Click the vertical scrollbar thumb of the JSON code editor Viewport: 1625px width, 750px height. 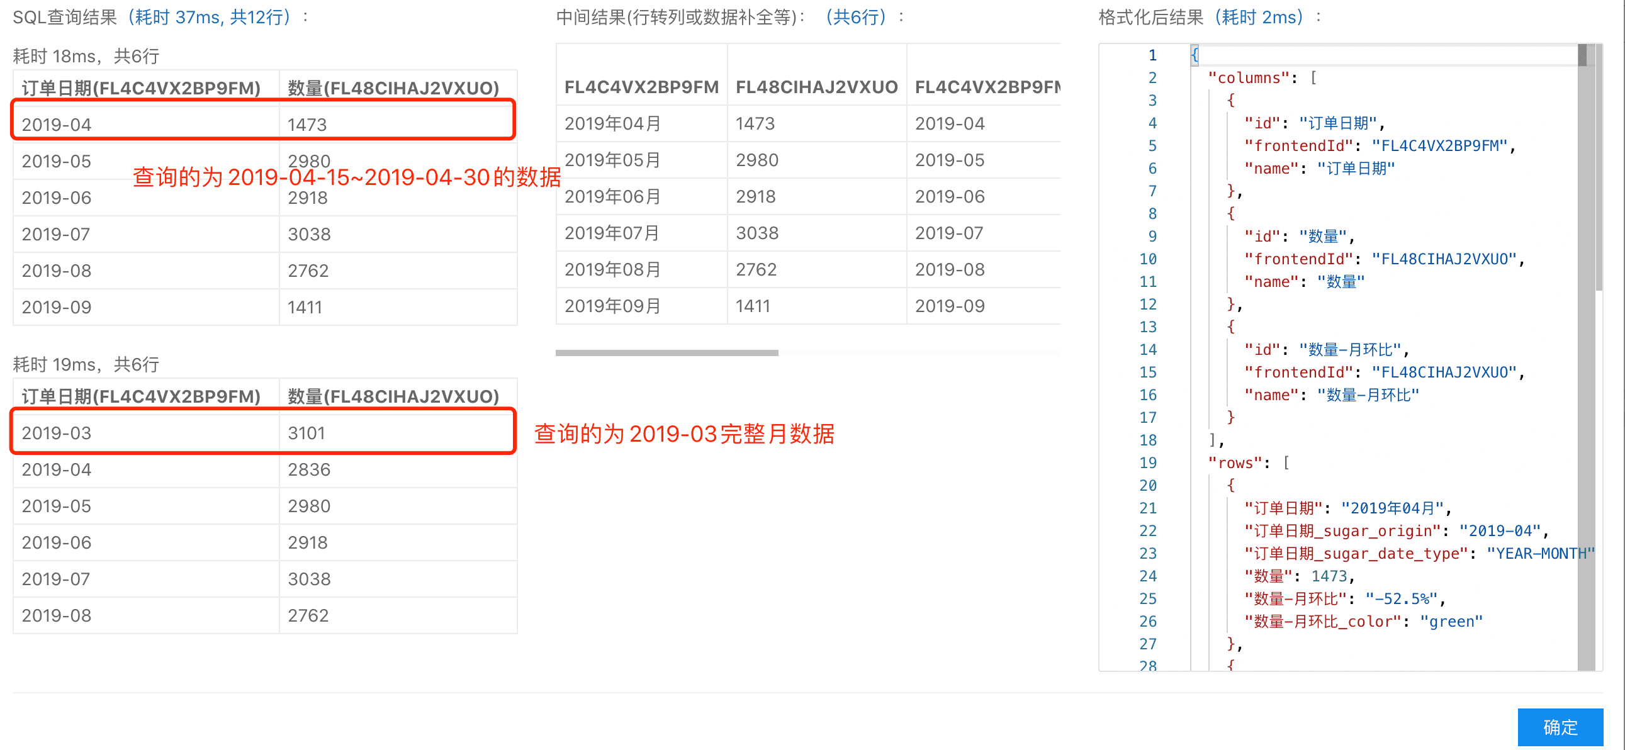coord(1599,167)
